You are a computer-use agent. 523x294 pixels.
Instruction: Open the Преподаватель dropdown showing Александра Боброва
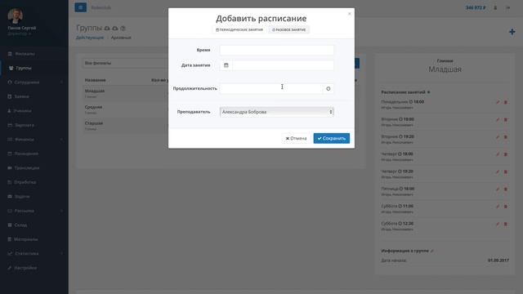coord(276,112)
